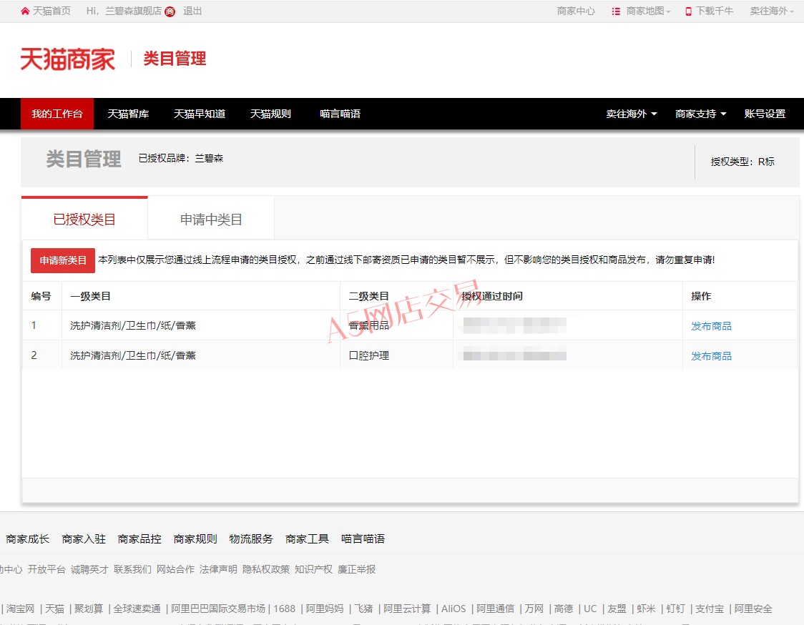The width and height of the screenshot is (804, 625).
Task: Click the 退出 logout link
Action: pos(192,11)
